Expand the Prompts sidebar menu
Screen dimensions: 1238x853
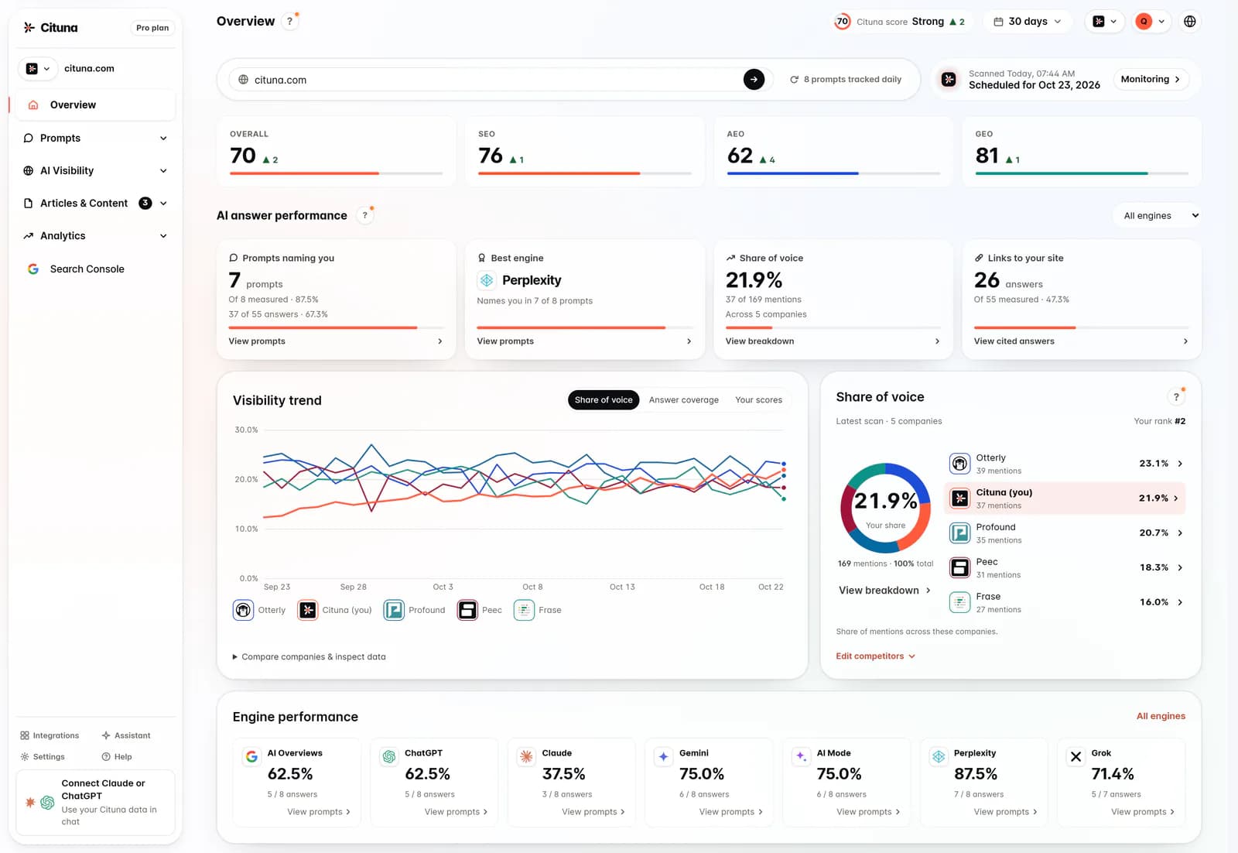96,138
